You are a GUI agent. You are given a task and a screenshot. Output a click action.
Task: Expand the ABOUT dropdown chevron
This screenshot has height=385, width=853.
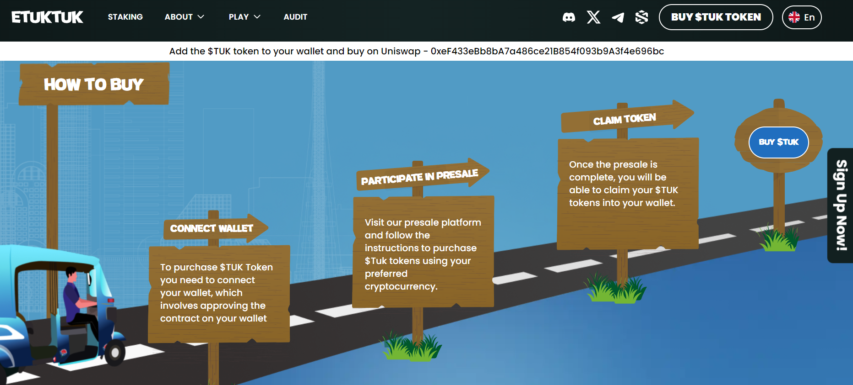201,17
